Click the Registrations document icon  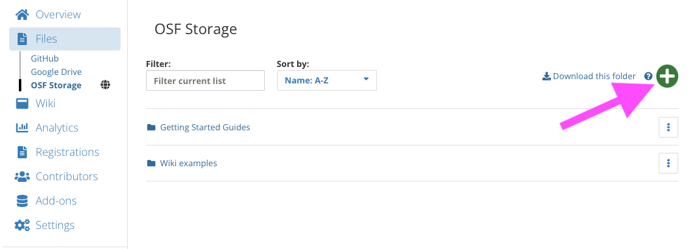pos(22,152)
